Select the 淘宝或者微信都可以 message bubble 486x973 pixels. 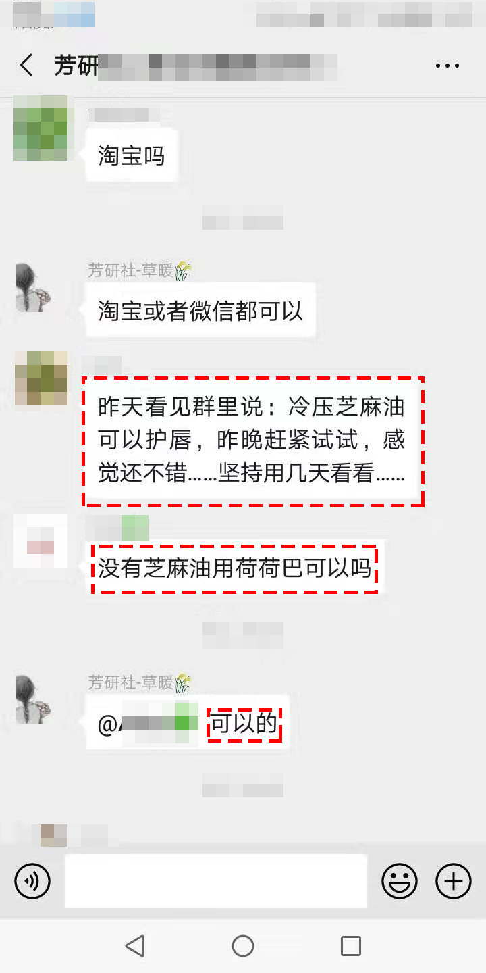click(200, 311)
